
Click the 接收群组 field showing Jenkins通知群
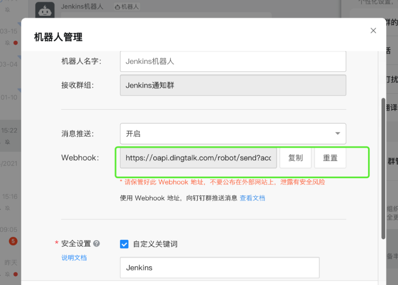233,85
